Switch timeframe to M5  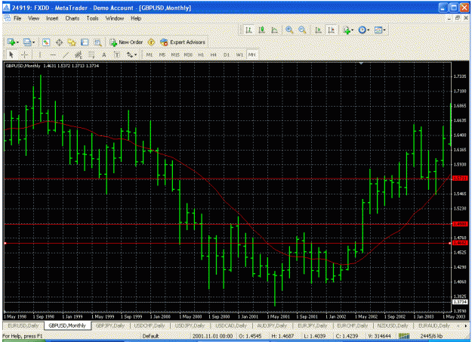click(x=162, y=54)
